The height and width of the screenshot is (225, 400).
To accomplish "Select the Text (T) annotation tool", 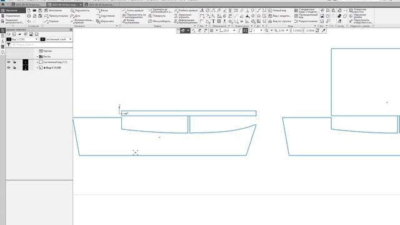I will click(x=213, y=21).
